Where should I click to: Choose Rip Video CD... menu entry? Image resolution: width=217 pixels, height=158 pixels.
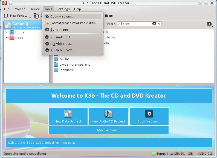(x=73, y=44)
